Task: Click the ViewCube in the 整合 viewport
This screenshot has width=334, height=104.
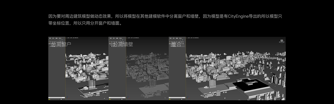Action: (x=282, y=41)
